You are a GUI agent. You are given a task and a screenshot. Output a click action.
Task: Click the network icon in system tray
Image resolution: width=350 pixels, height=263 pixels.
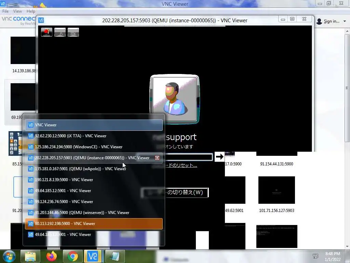(315, 256)
